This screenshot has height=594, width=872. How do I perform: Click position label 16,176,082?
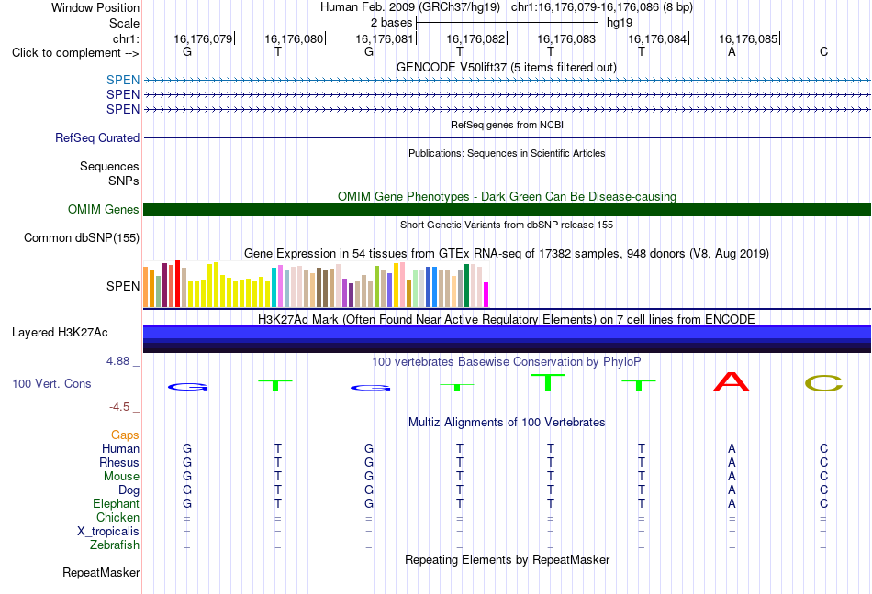[x=475, y=38]
